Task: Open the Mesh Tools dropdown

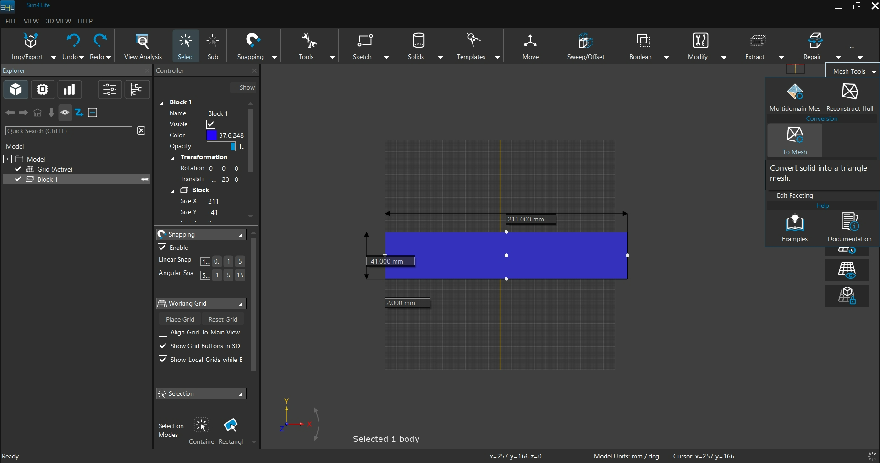Action: pos(853,71)
